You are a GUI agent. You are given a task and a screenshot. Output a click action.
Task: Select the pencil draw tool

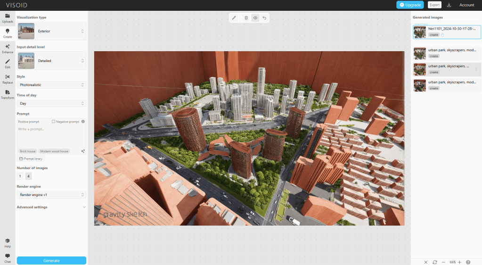tap(234, 18)
